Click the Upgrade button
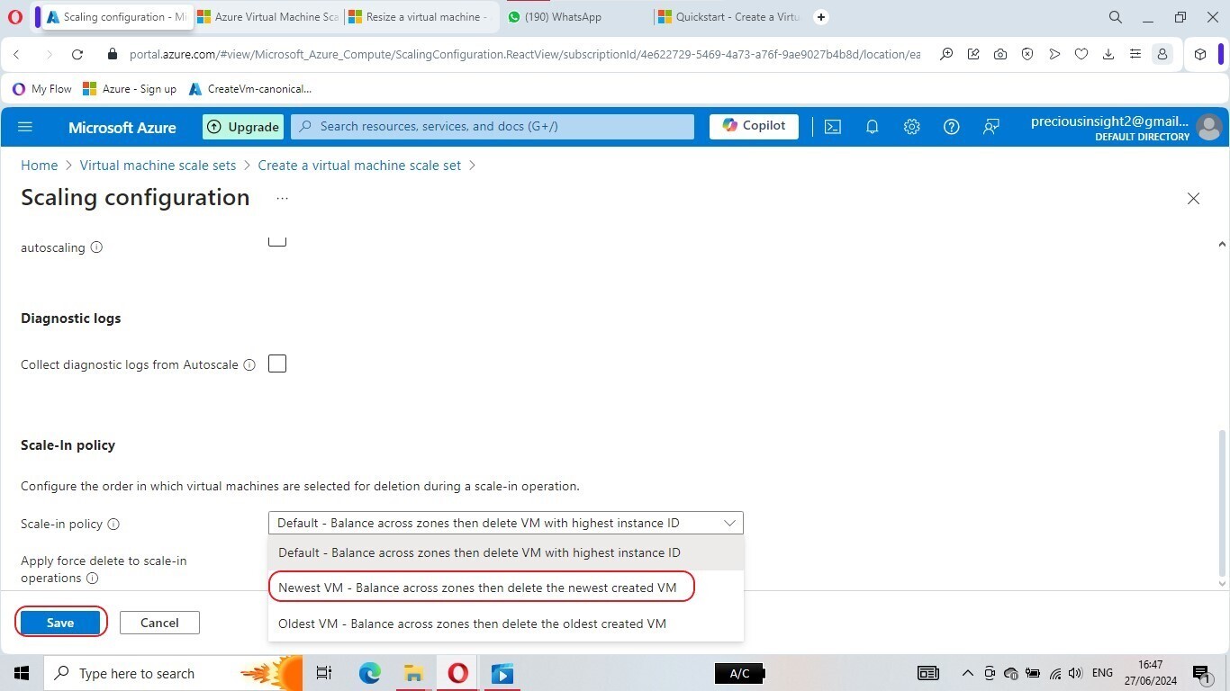 (243, 127)
